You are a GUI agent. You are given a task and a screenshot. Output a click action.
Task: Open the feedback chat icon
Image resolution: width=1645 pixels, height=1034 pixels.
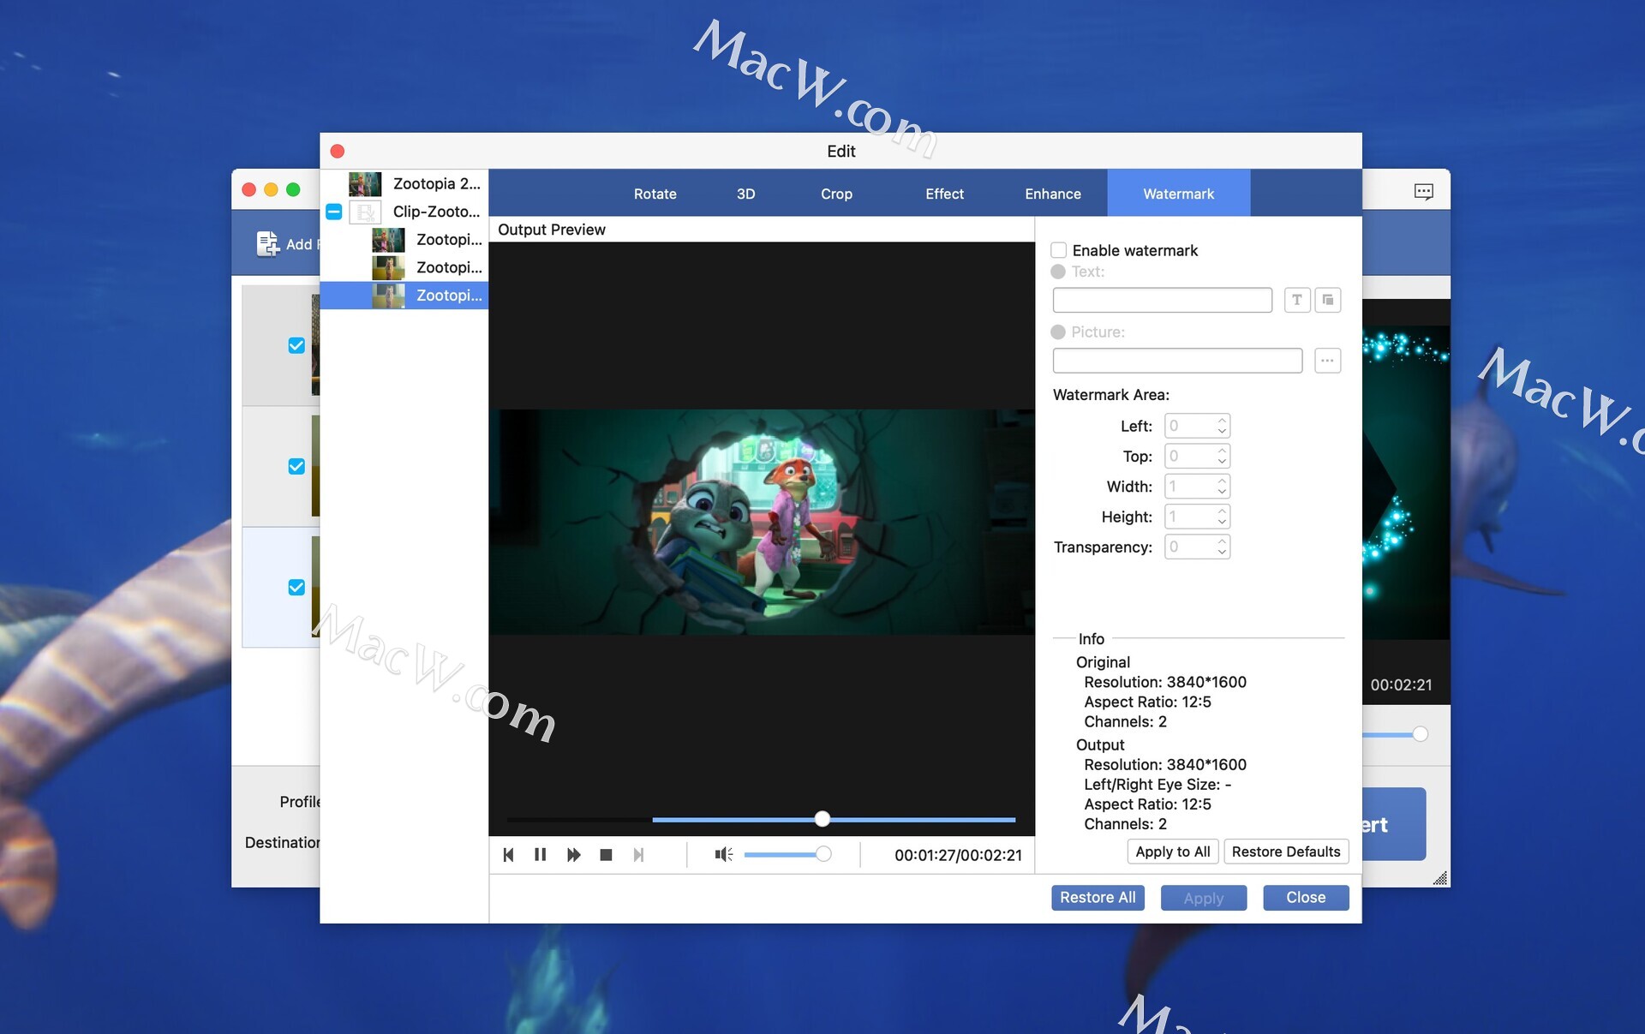click(x=1423, y=191)
